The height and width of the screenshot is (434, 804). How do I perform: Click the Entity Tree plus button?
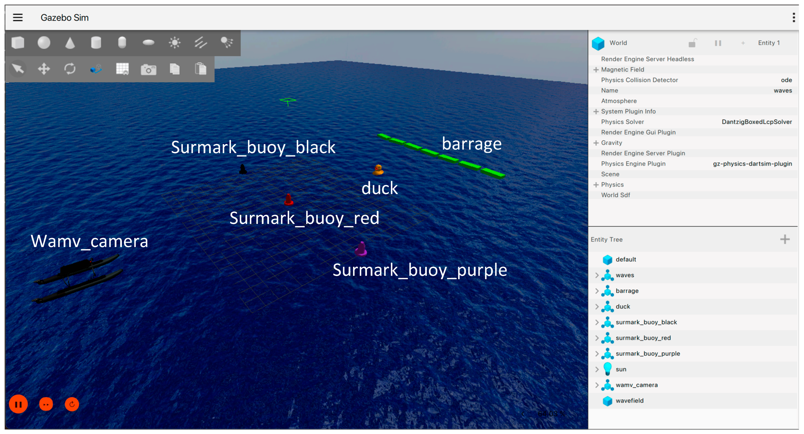coord(785,239)
